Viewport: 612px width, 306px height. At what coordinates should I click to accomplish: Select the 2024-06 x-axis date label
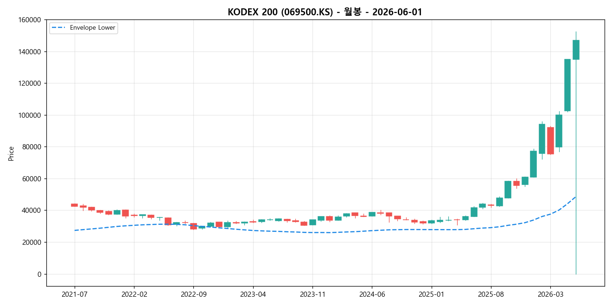pos(372,294)
